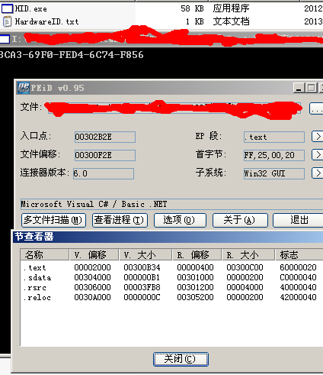Open 选项(O) options button

coord(180,220)
